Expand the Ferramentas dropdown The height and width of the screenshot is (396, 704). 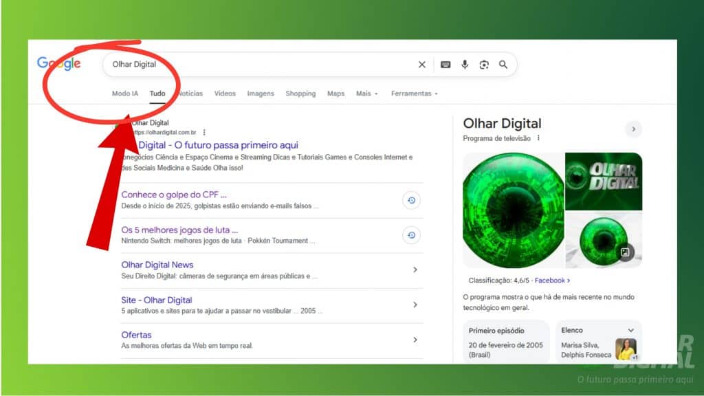(414, 93)
